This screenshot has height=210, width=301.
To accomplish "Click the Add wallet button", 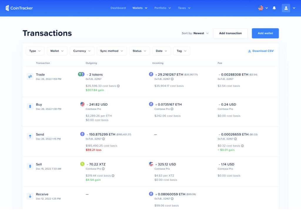I will 265,33.
